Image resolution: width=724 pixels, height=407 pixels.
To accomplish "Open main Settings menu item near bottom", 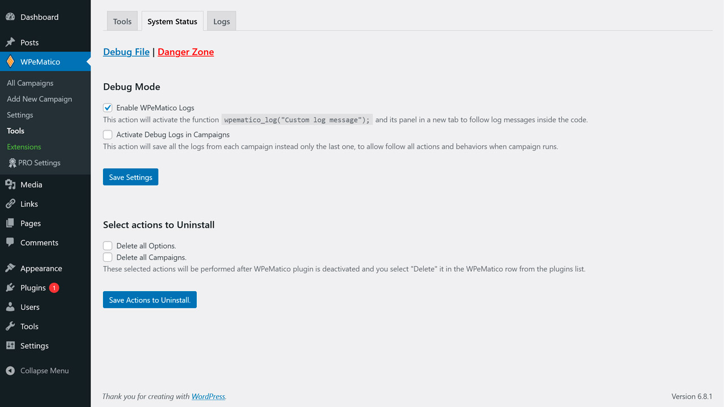I will [45, 345].
